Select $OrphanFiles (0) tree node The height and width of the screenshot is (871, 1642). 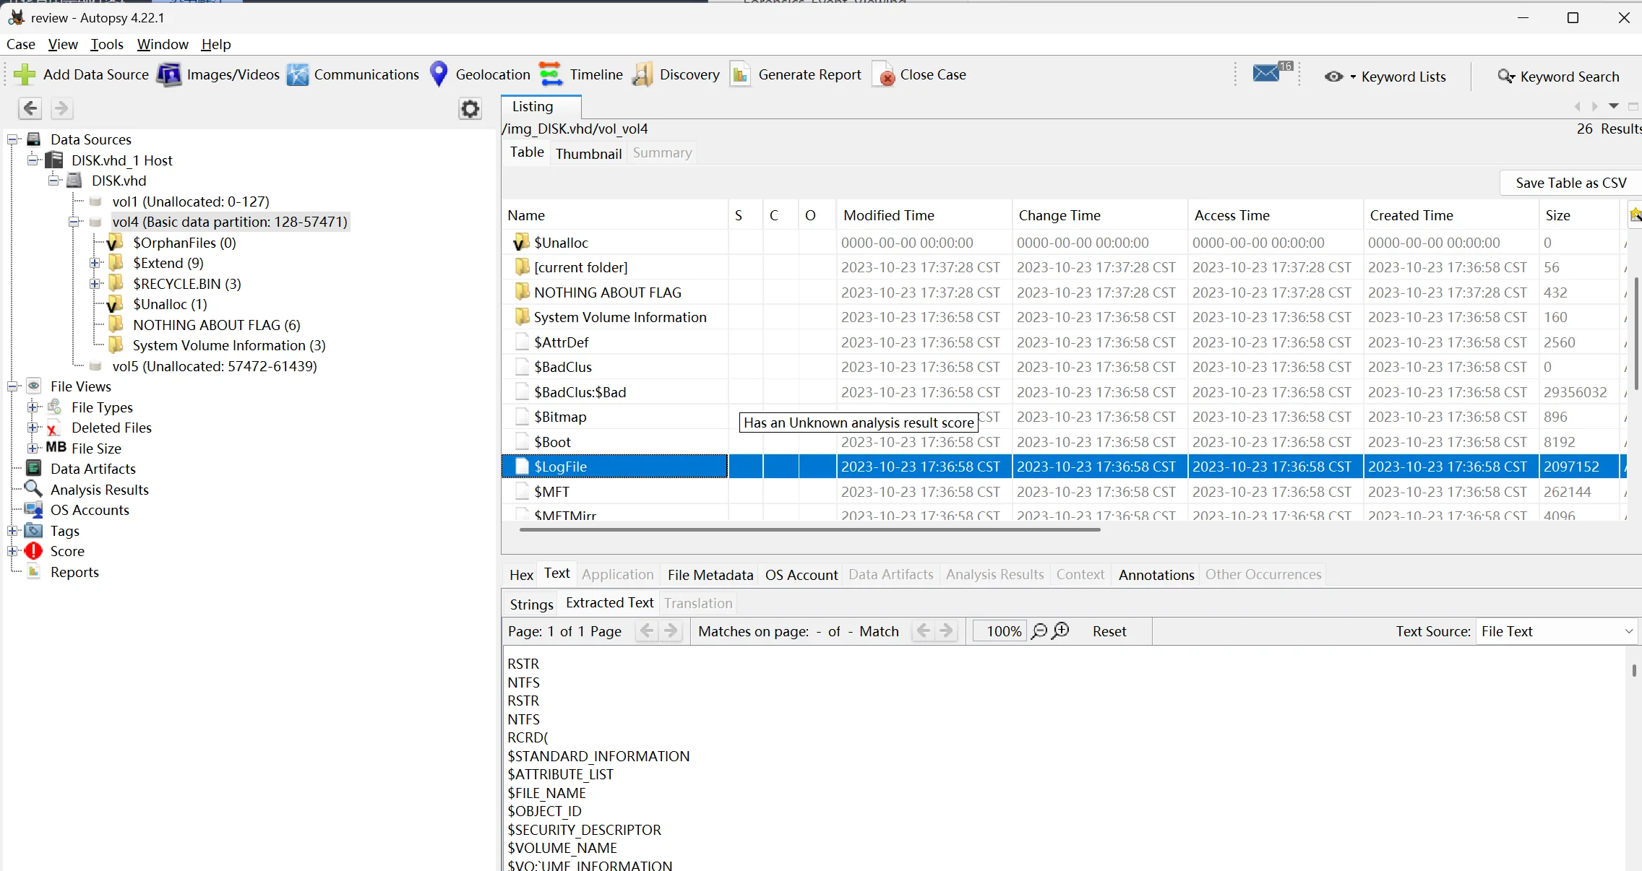184,243
